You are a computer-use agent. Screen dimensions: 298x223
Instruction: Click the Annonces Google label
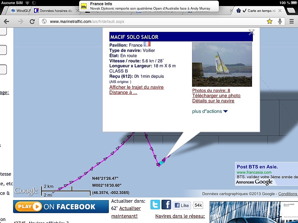pos(254,182)
